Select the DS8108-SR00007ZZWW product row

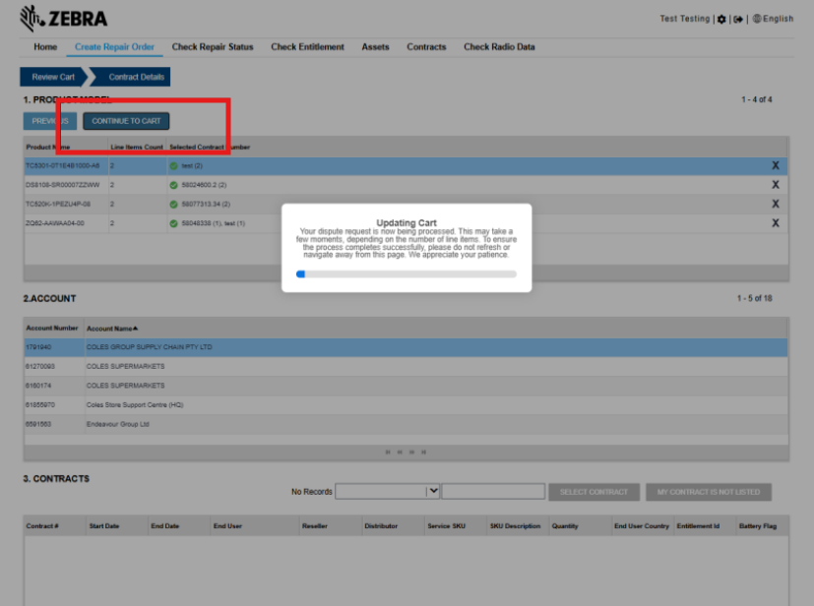point(406,185)
